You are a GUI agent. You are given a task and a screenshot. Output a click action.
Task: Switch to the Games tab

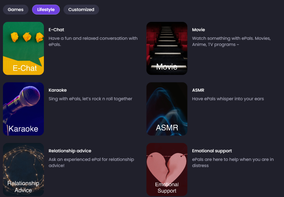tap(16, 10)
